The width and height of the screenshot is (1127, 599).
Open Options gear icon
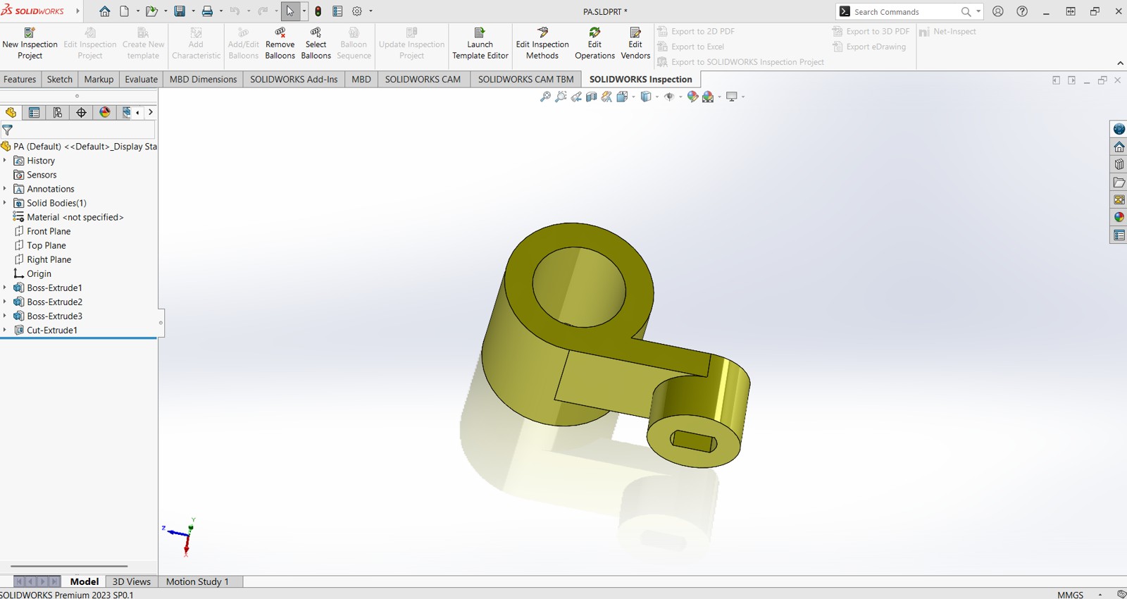357,11
